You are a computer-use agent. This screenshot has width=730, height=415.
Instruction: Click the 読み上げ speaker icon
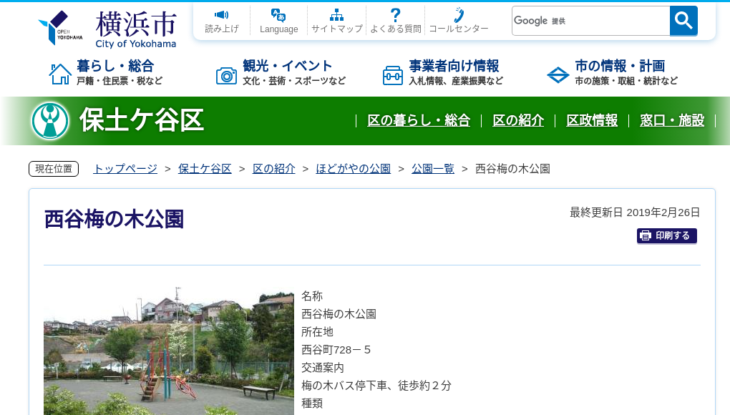221,16
